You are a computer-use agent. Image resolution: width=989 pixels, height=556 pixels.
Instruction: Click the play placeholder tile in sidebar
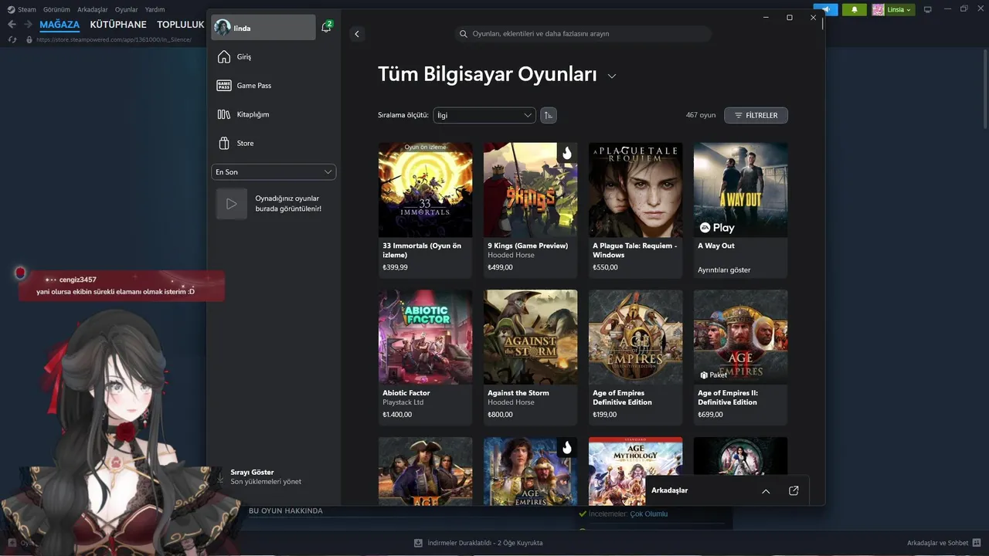[231, 204]
